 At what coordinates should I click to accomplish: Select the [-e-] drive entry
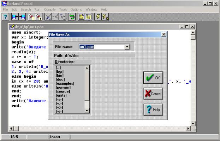(59, 111)
